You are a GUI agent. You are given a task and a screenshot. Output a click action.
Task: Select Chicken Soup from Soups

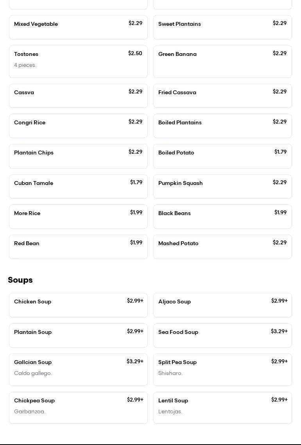click(x=78, y=305)
